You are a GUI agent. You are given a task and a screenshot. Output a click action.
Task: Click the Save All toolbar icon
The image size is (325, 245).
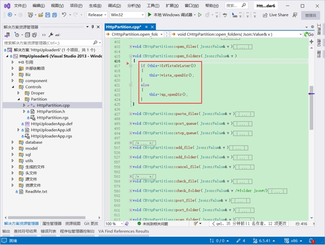pyautogui.click(x=55, y=15)
